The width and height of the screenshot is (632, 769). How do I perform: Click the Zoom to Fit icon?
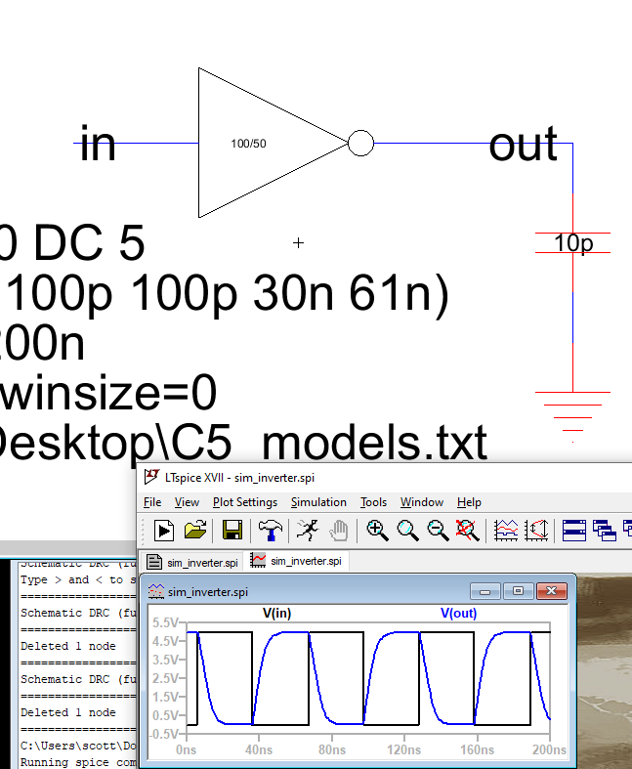point(407,530)
